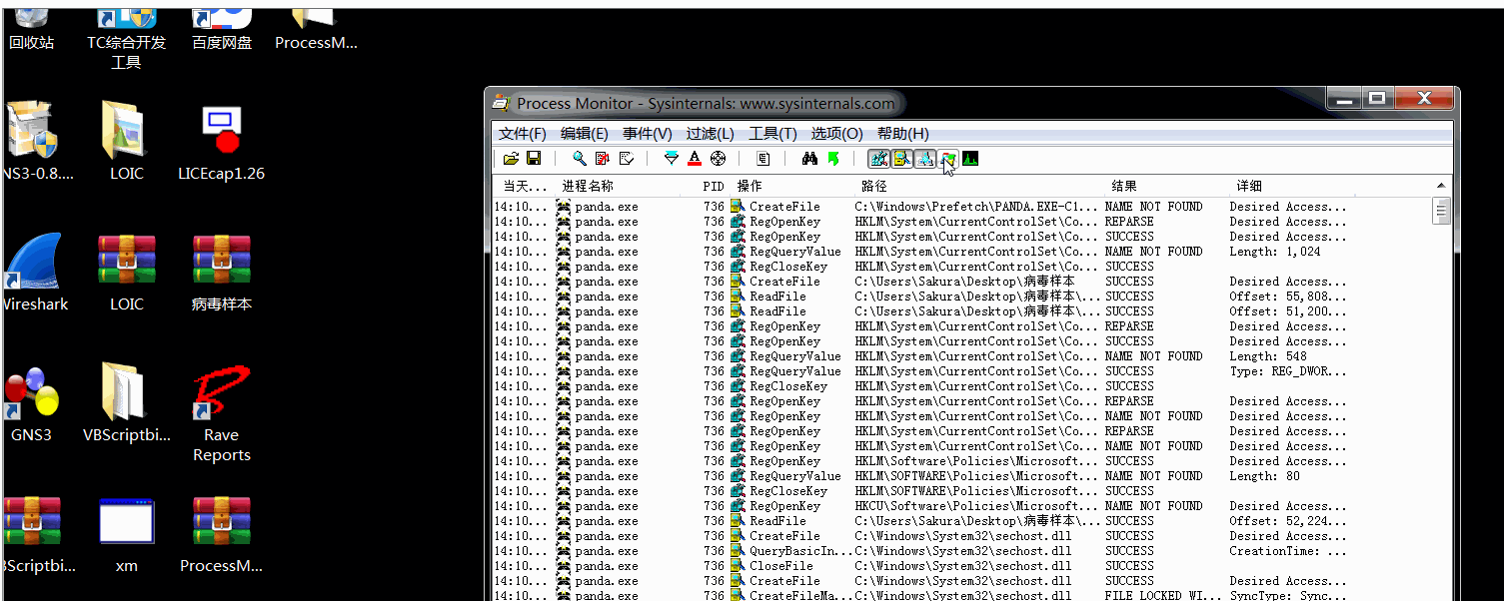Select the Include Process From Window crosshair

click(x=718, y=159)
